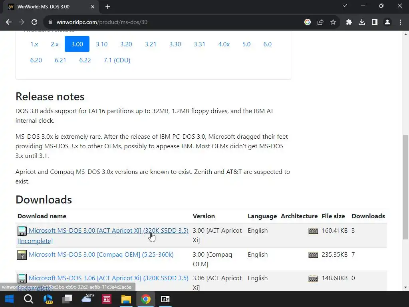
Task: Switch to Chrome on the taskbar
Action: 146,299
